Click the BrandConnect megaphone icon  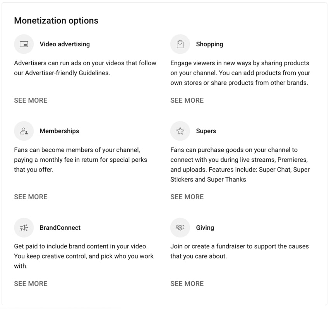click(24, 228)
